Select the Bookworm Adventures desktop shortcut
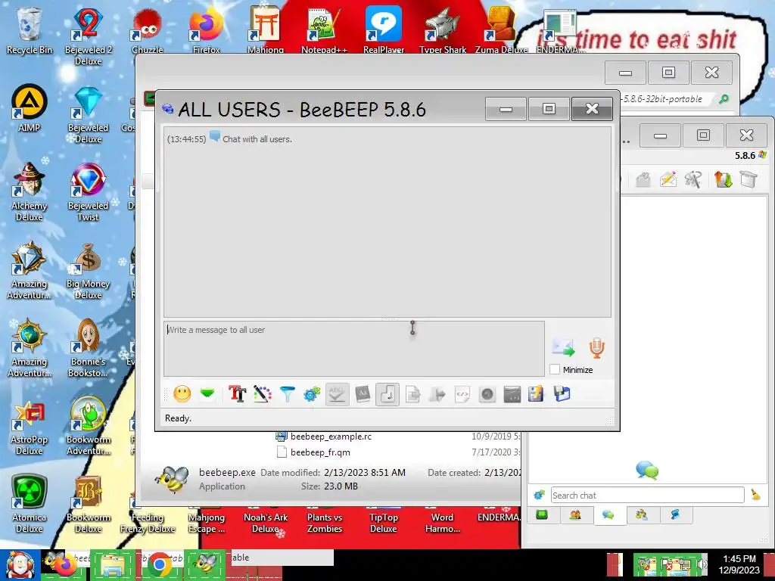The width and height of the screenshot is (775, 581). 88,425
